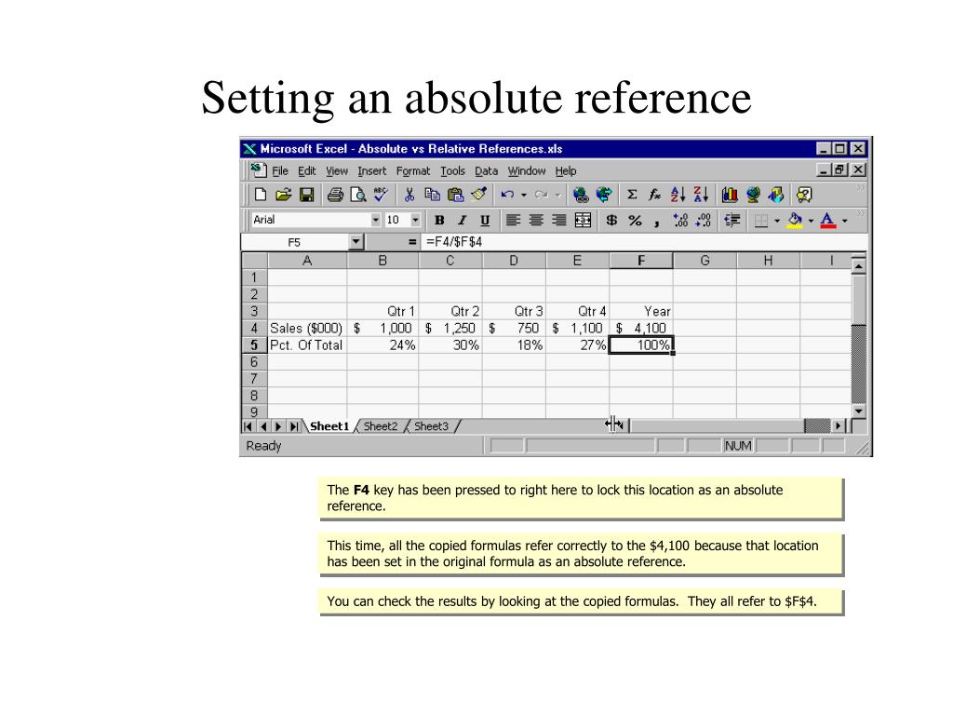
Task: Open the File menu
Action: (x=279, y=171)
